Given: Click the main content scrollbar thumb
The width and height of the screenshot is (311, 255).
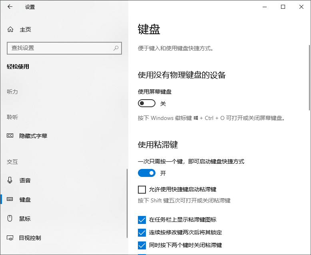Looking at the screenshot, I should coord(309,78).
